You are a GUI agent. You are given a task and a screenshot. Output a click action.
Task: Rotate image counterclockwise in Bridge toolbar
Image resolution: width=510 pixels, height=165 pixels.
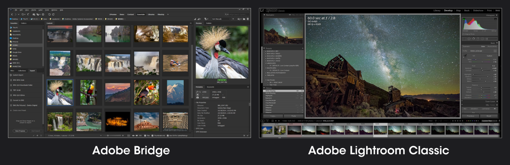[50, 14]
